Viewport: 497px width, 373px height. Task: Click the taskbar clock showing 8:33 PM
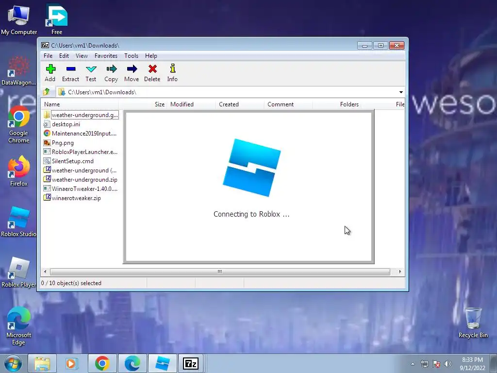click(472, 364)
